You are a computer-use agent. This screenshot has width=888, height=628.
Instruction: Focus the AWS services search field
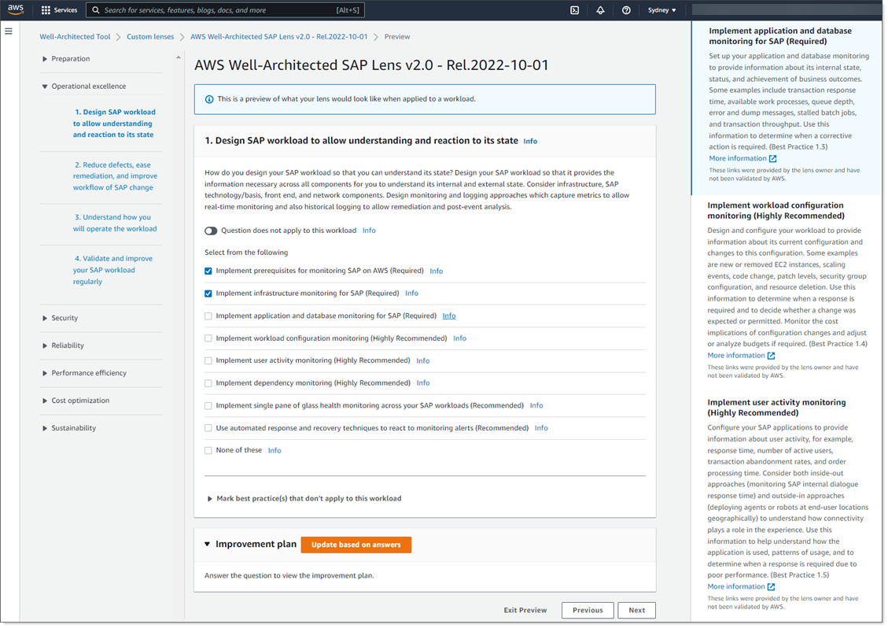pyautogui.click(x=226, y=10)
